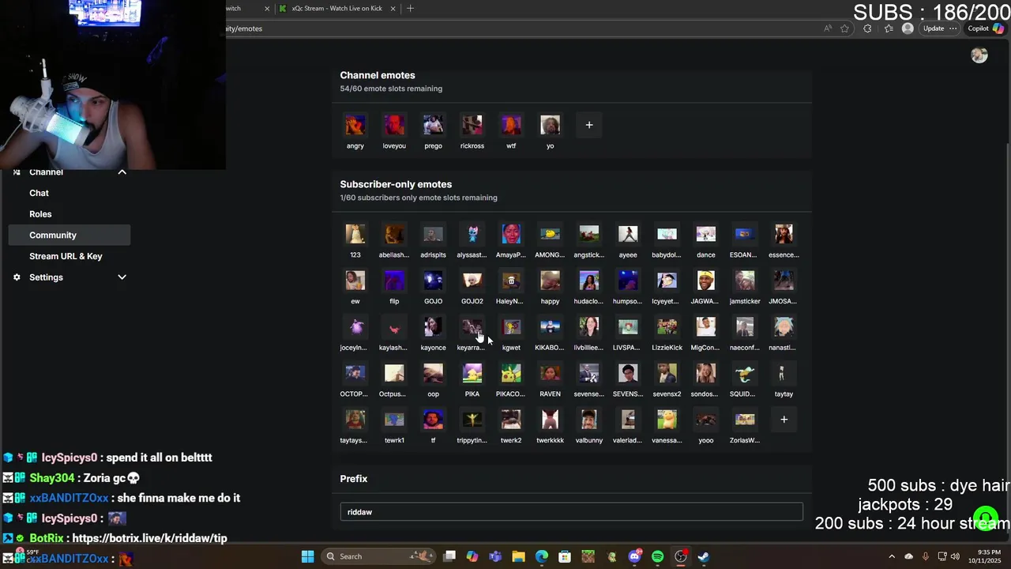Open the Kick account avatar menu
This screenshot has width=1011, height=569.
tap(979, 55)
